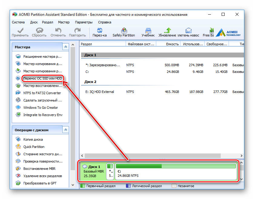
Task: Click the Применить toolbar checkmark icon
Action: point(20,30)
